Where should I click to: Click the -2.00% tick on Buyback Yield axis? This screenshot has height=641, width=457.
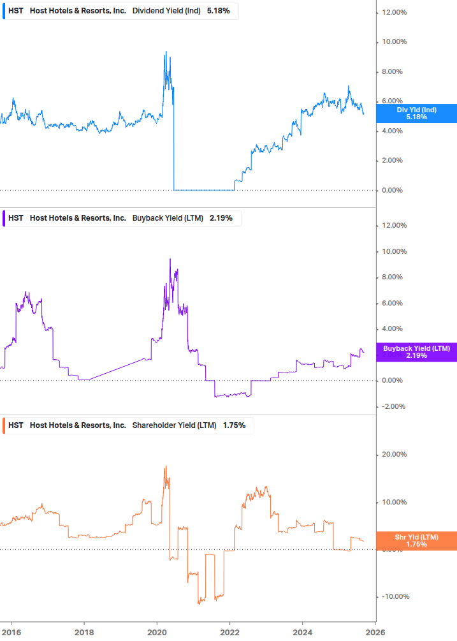[x=393, y=407]
